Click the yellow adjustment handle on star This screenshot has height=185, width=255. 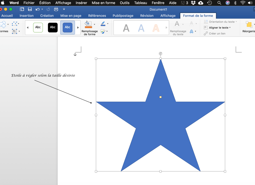pyautogui.click(x=161, y=97)
